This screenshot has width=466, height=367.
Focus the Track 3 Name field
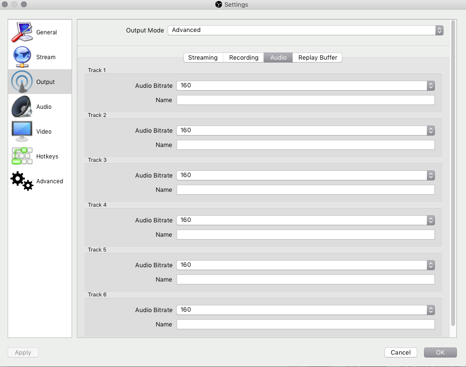pos(306,189)
